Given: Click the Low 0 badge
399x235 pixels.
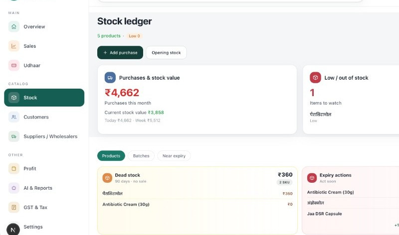Looking at the screenshot, I should pos(134,36).
